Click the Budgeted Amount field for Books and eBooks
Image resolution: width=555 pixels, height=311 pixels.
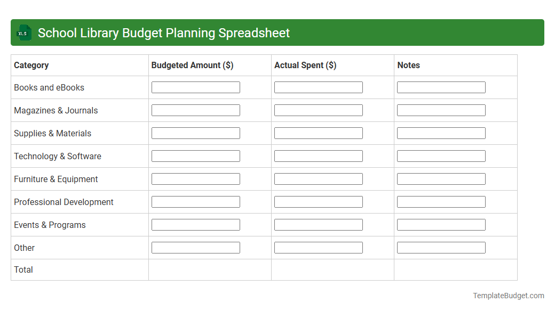195,87
